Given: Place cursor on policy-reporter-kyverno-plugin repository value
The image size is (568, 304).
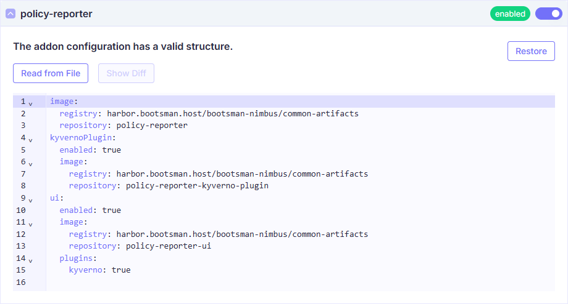Looking at the screenshot, I should pos(197,186).
